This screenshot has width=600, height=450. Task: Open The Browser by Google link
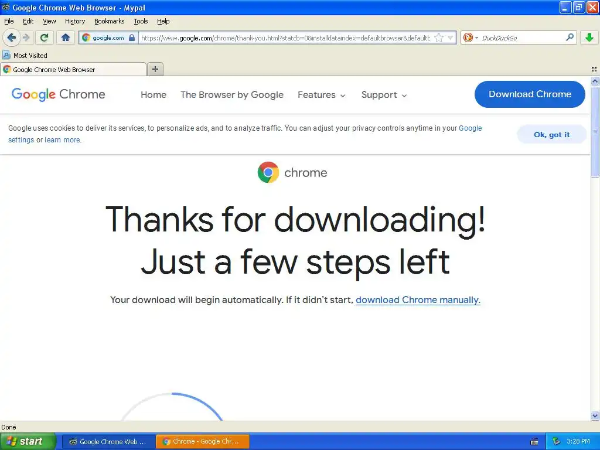(x=232, y=94)
